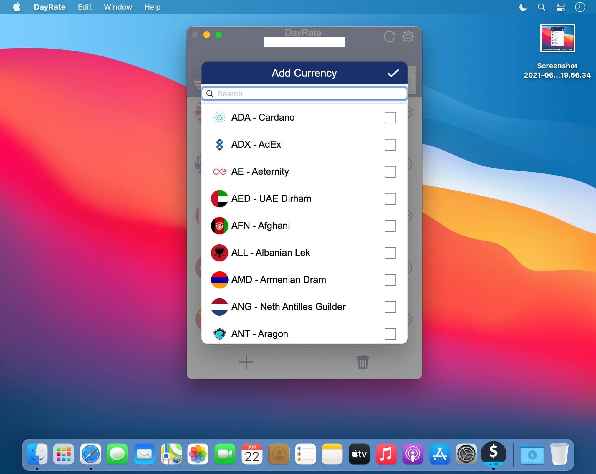Open DayRate settings gear icon

[408, 37]
